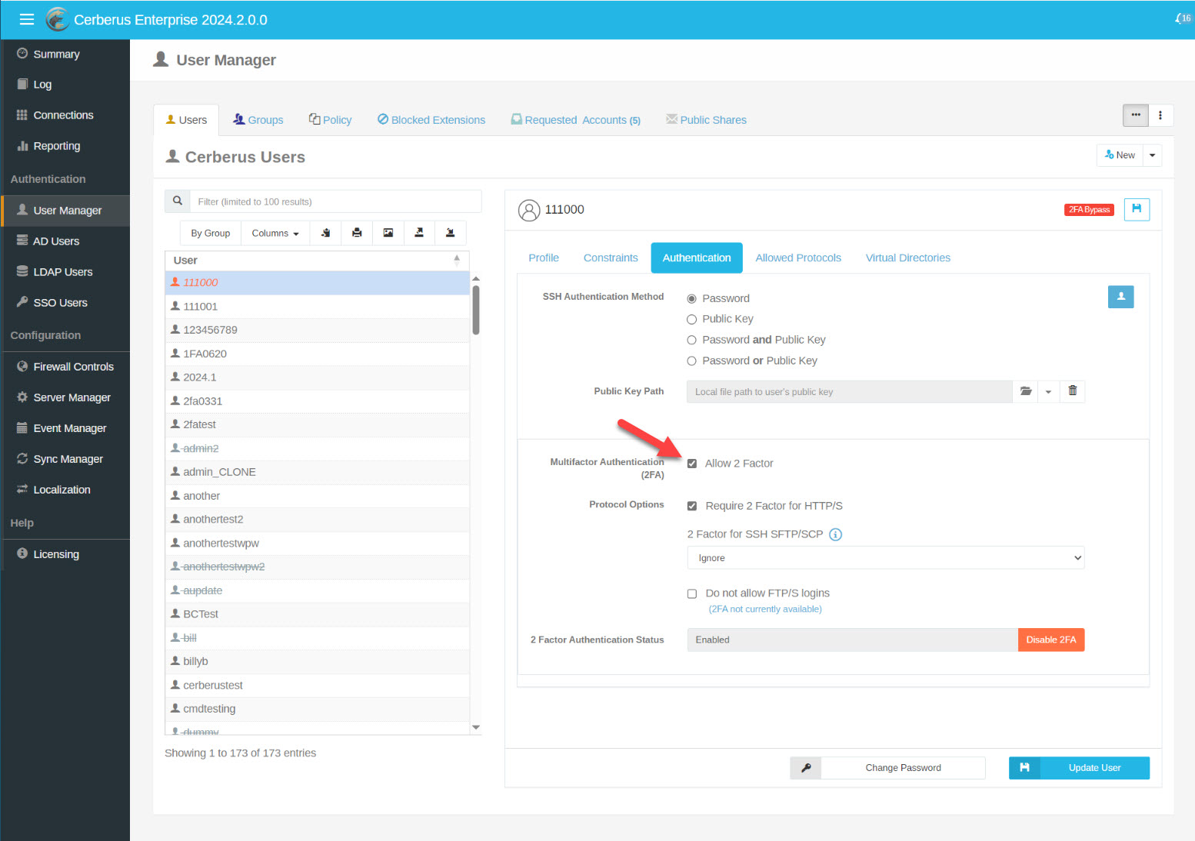Browse folder for public key path
Viewport: 1195px width, 841px height.
[x=1025, y=391]
